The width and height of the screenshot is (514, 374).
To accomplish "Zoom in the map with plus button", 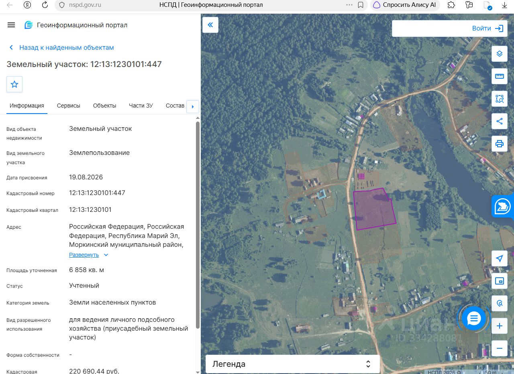I will click(x=500, y=326).
